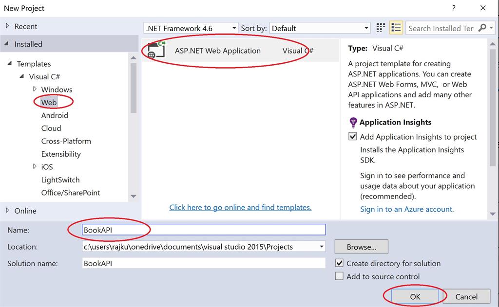Screen dimensions: 499x307
Task: Expand the Online section
Action: [x=7, y=210]
